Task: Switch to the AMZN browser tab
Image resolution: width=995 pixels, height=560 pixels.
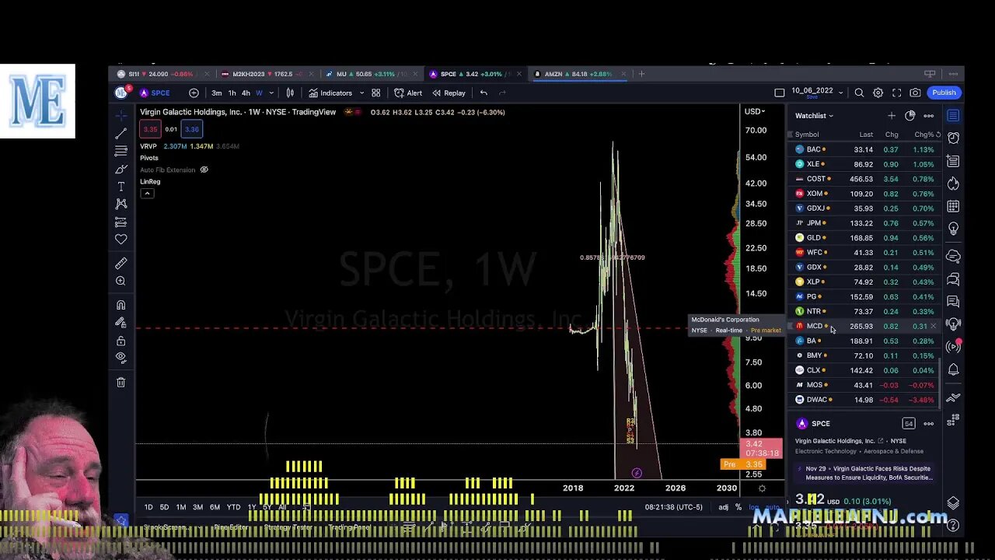Action: point(577,74)
